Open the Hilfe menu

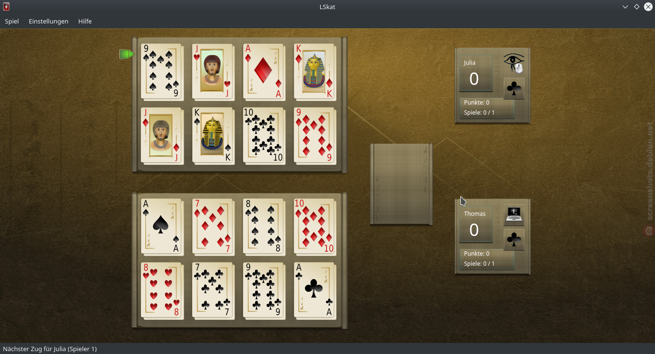[x=85, y=21]
